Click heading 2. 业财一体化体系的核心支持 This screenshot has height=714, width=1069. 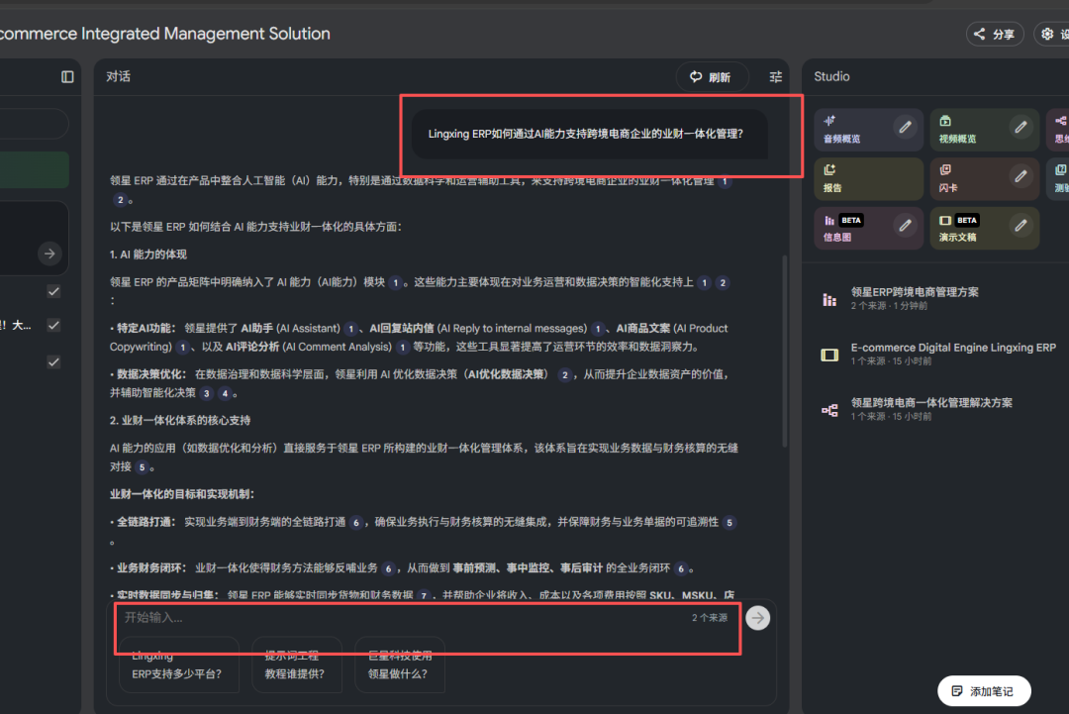point(180,421)
